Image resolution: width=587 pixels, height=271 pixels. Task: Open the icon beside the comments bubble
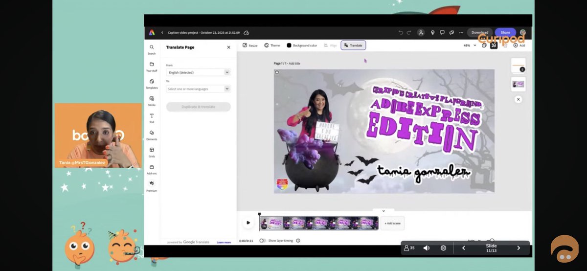click(452, 33)
